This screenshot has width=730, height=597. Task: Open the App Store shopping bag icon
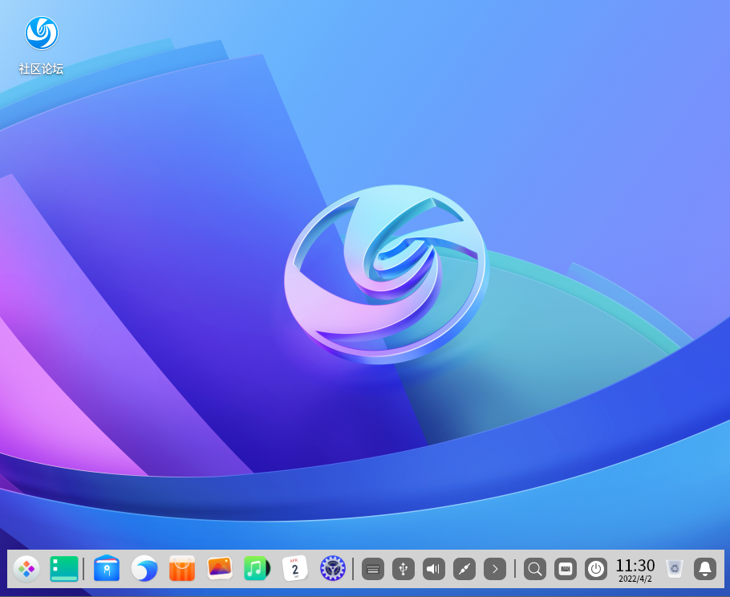point(182,569)
